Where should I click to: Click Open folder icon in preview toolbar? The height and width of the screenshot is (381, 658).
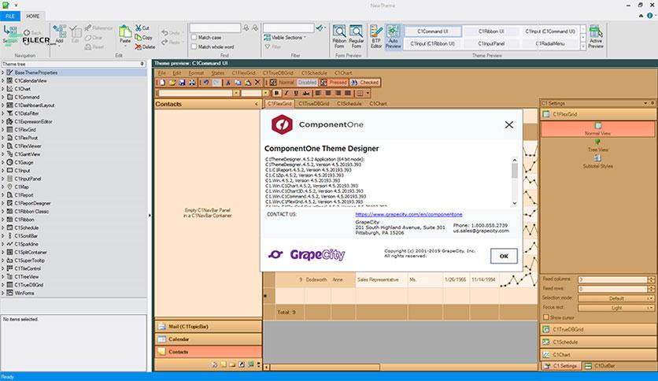(x=172, y=82)
